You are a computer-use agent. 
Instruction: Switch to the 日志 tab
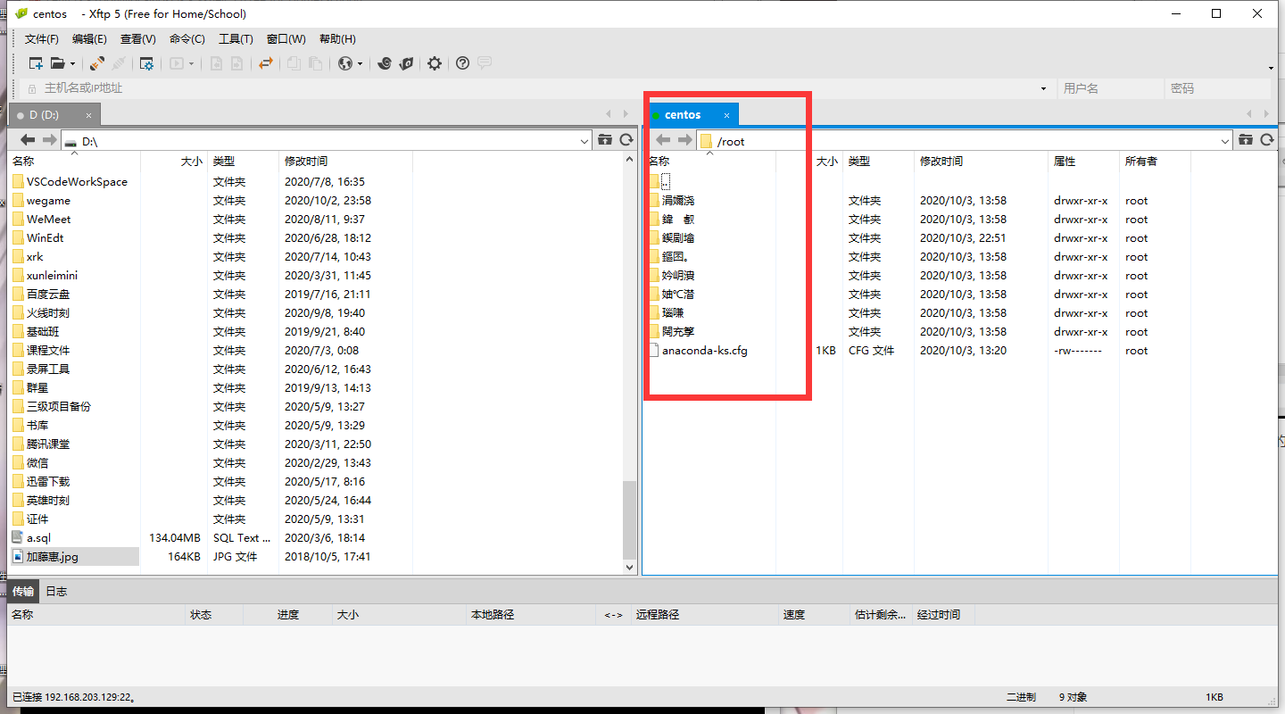click(x=56, y=591)
